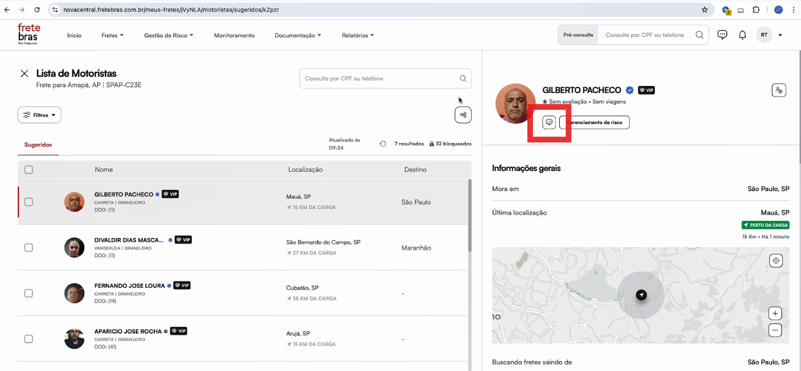Expand the Fretes menu

(x=112, y=35)
